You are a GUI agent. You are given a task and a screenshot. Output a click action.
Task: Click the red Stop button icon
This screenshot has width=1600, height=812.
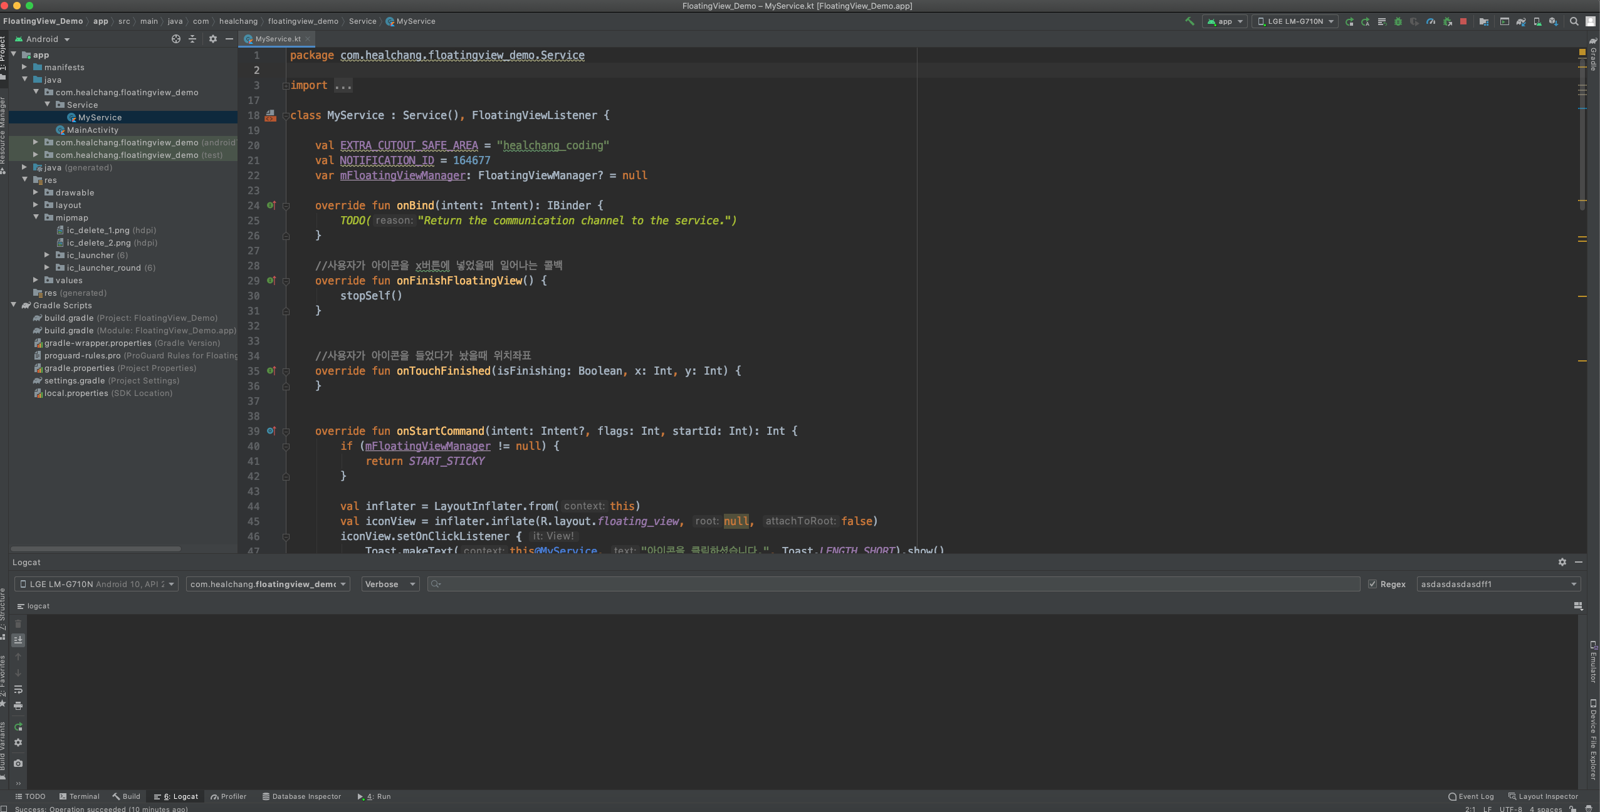pyautogui.click(x=1463, y=21)
